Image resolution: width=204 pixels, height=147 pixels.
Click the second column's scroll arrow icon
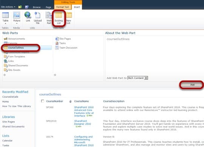[55, 75]
